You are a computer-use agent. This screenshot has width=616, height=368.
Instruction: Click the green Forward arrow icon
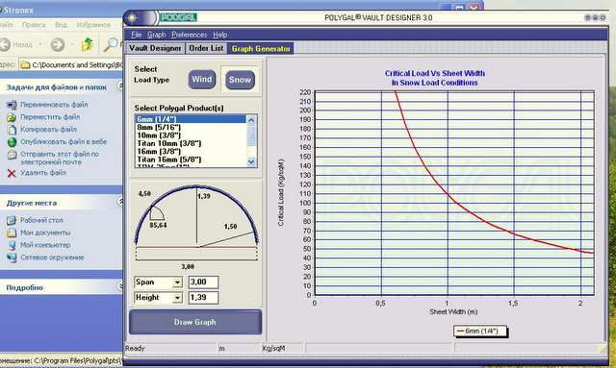[58, 44]
